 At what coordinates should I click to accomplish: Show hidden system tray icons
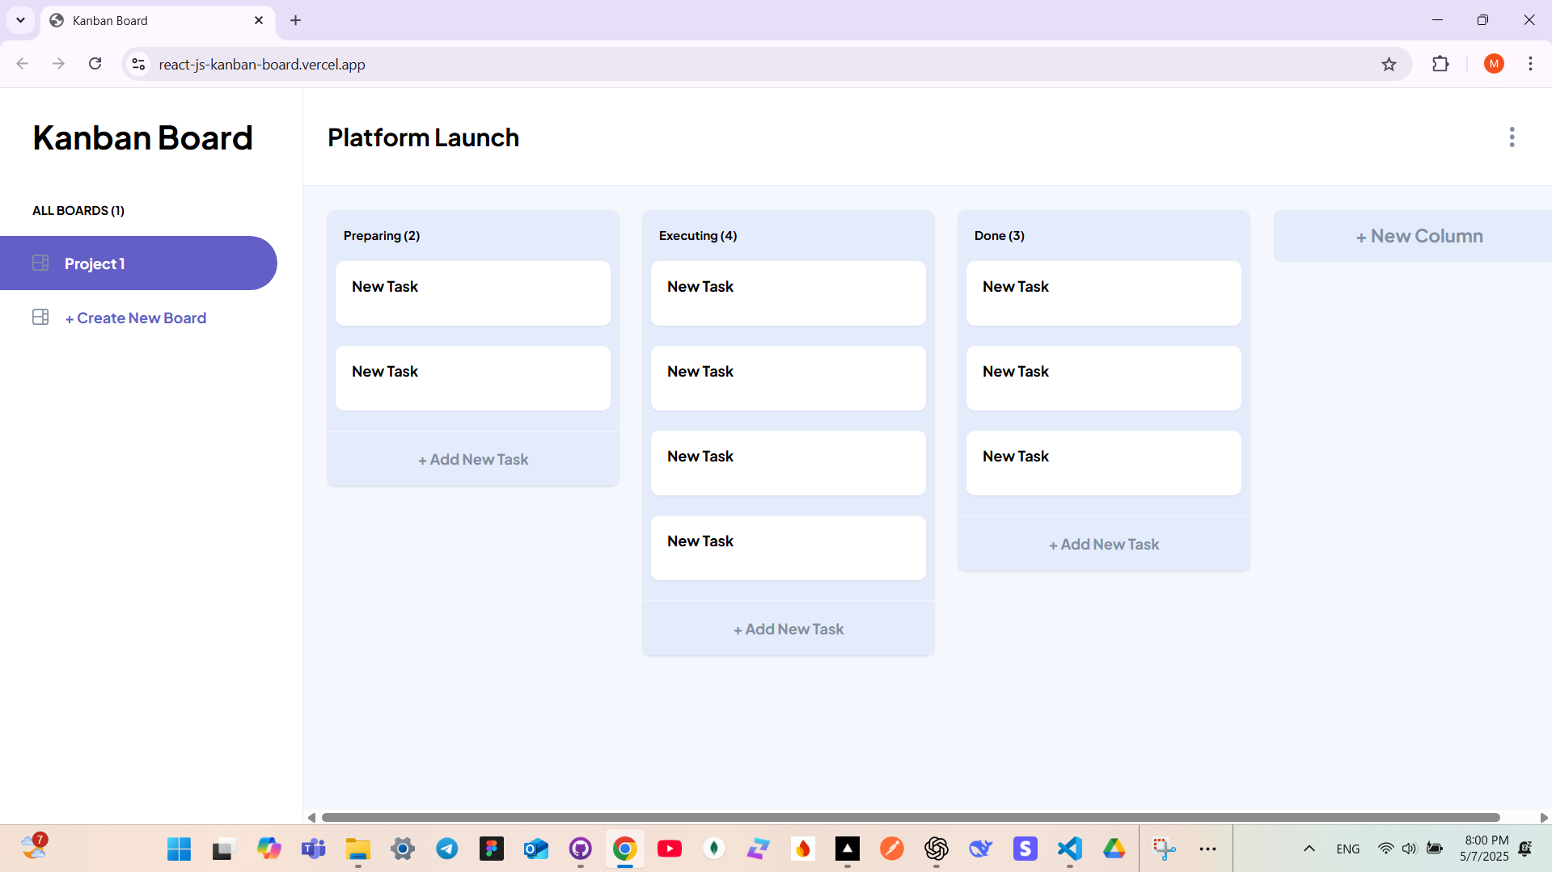(1308, 849)
